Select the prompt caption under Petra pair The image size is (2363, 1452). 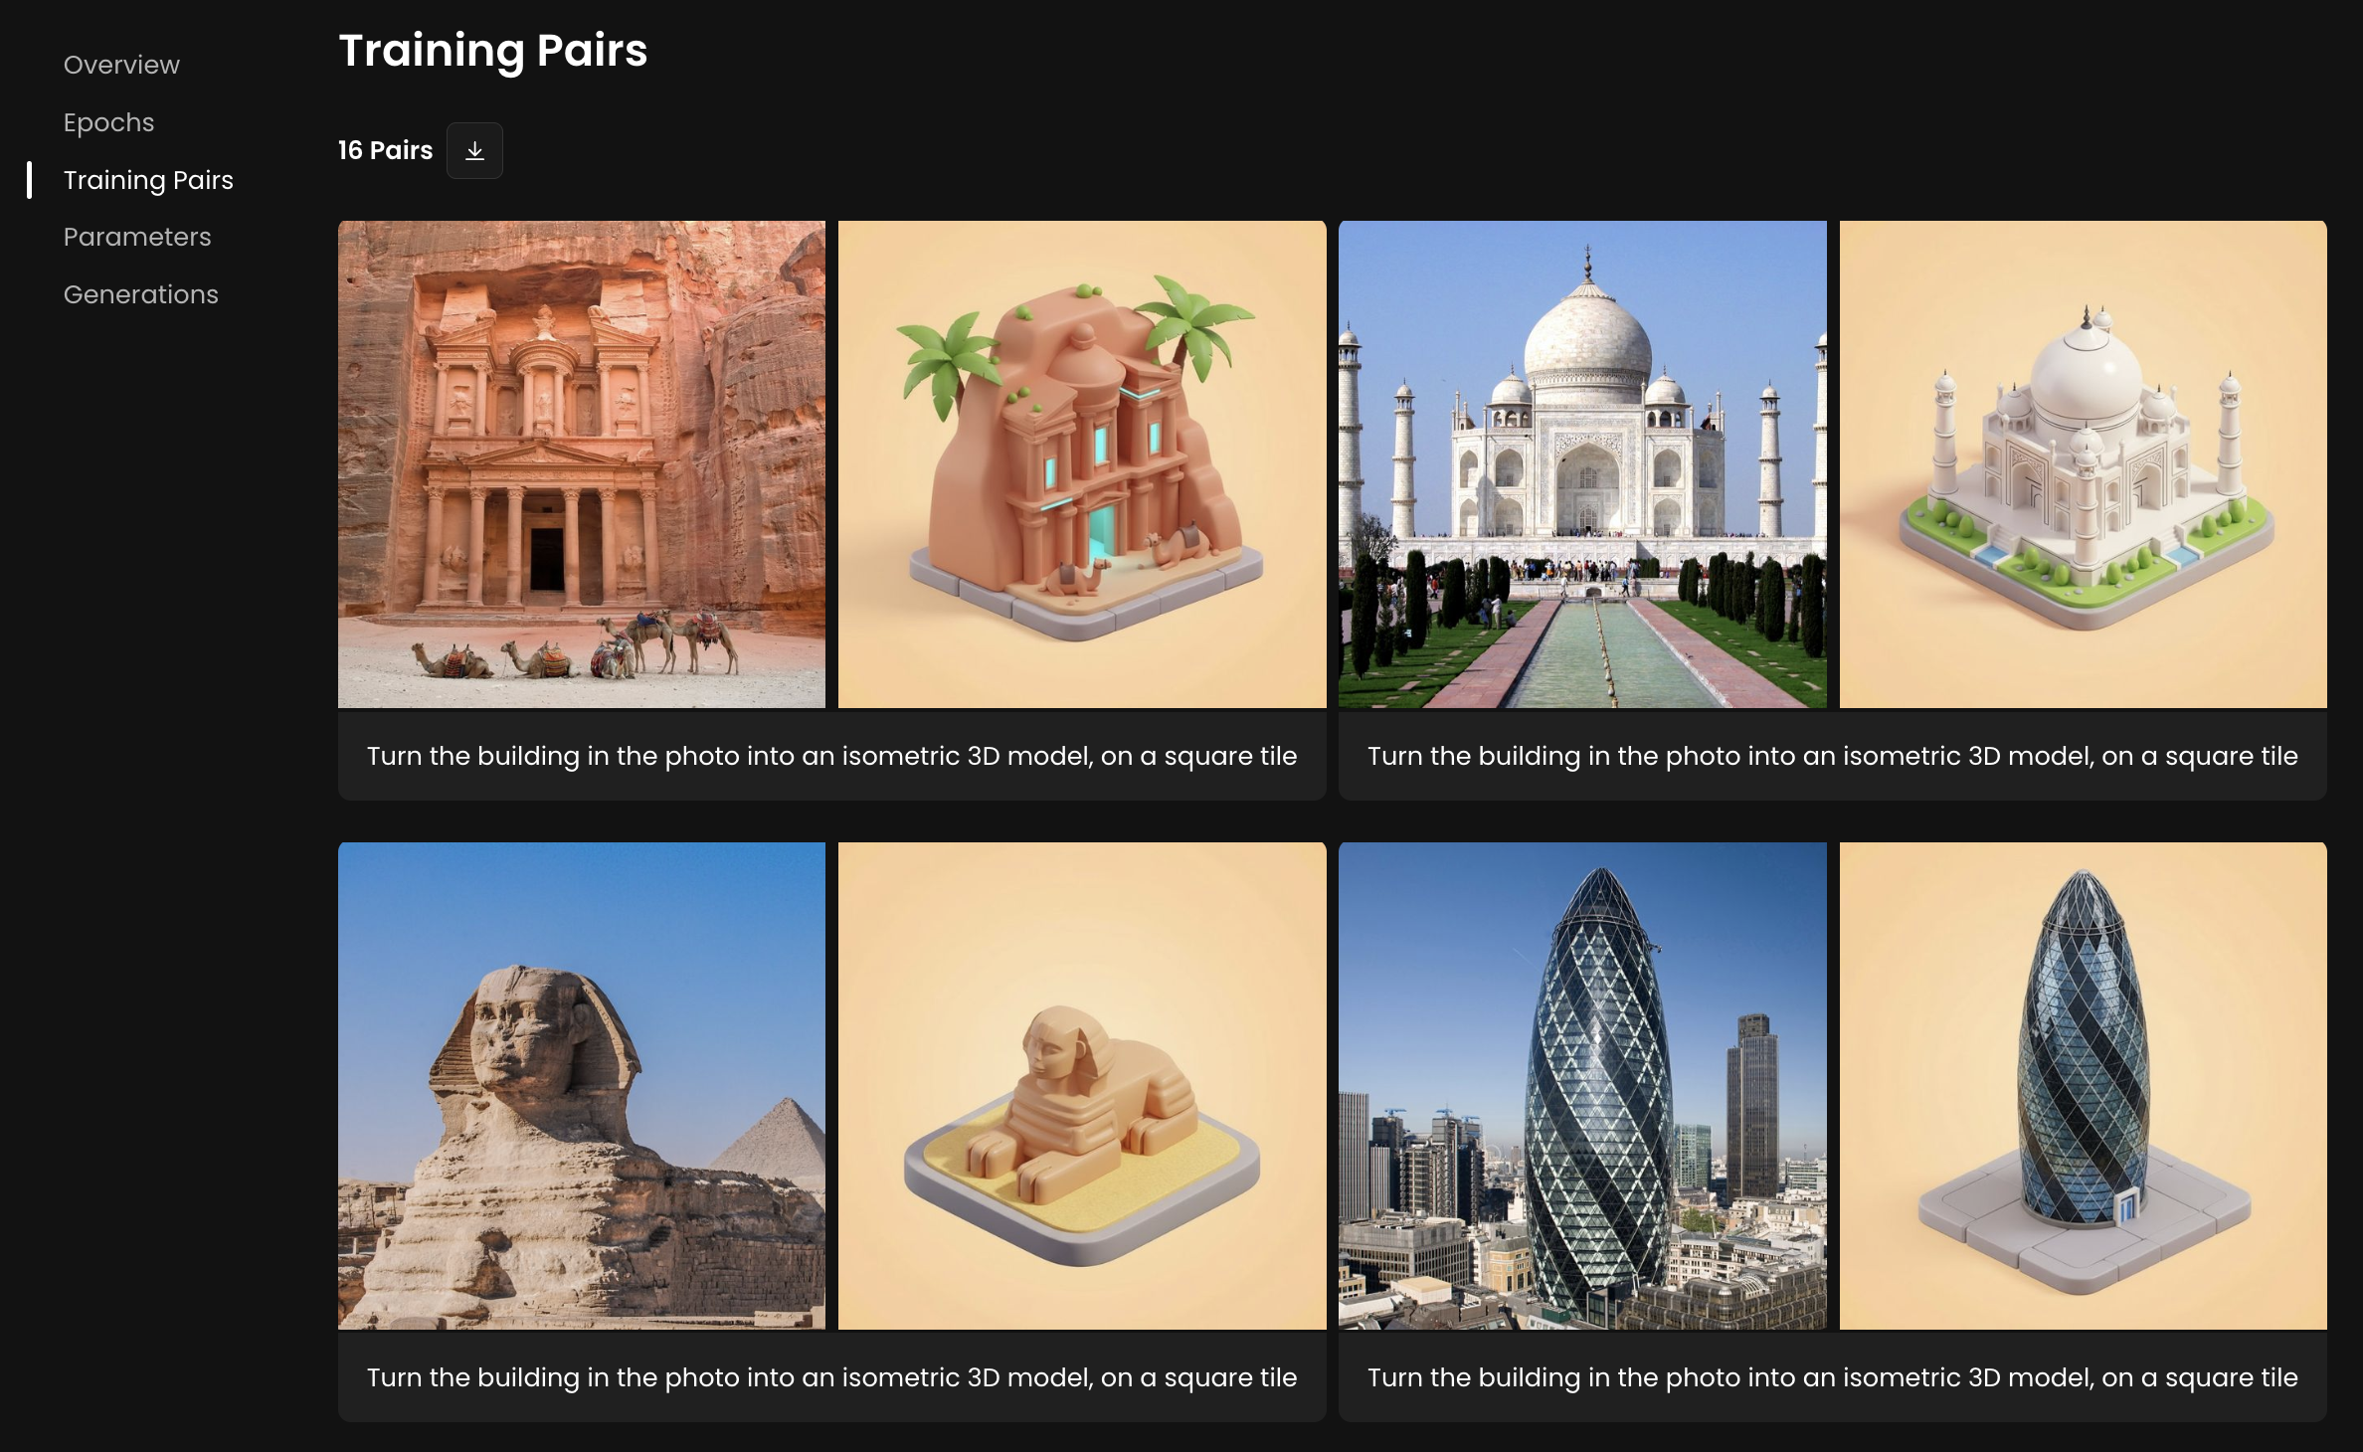point(832,756)
